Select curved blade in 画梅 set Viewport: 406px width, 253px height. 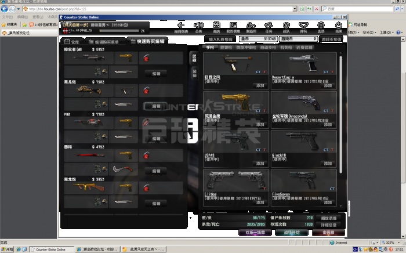click(123, 169)
